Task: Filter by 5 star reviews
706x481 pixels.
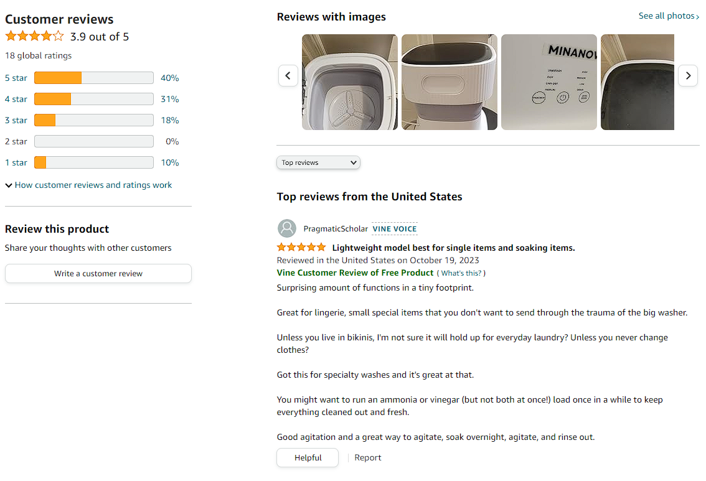Action: (x=16, y=78)
